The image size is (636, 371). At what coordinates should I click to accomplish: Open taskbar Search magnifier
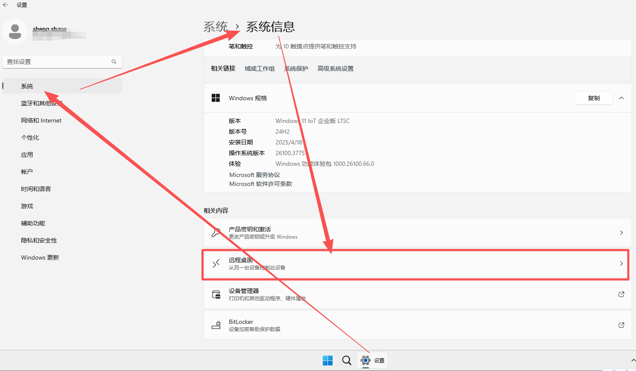coord(347,360)
